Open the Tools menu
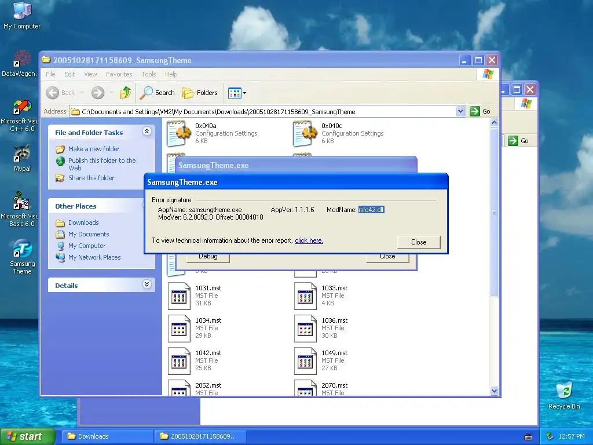 [149, 74]
